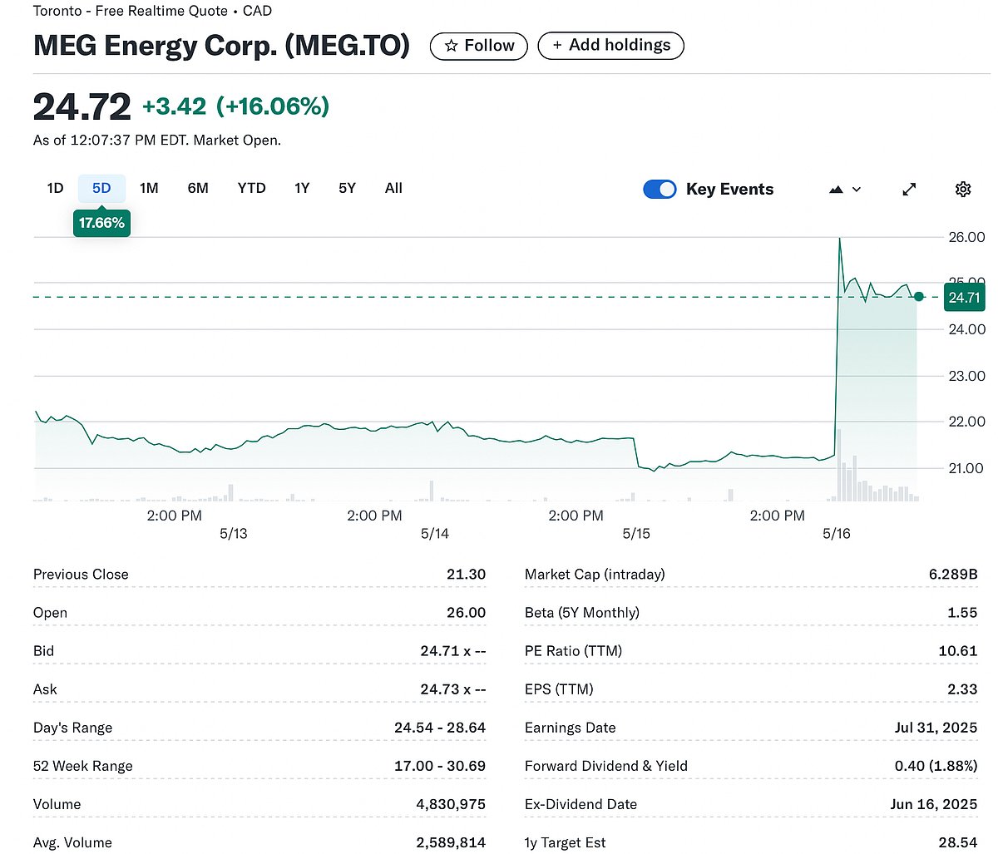Viewport: 998px width, 854px height.
Task: Toggle the Key Events switch off
Action: 660,189
